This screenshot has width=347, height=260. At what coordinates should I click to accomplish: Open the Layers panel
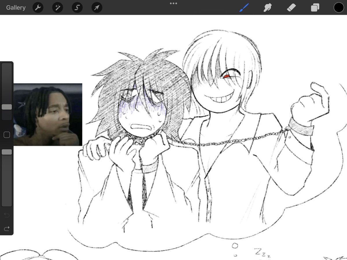pyautogui.click(x=315, y=8)
